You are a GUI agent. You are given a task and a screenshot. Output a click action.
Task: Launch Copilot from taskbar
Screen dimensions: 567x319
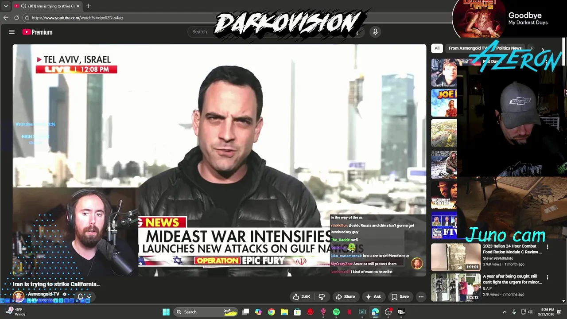pyautogui.click(x=258, y=312)
